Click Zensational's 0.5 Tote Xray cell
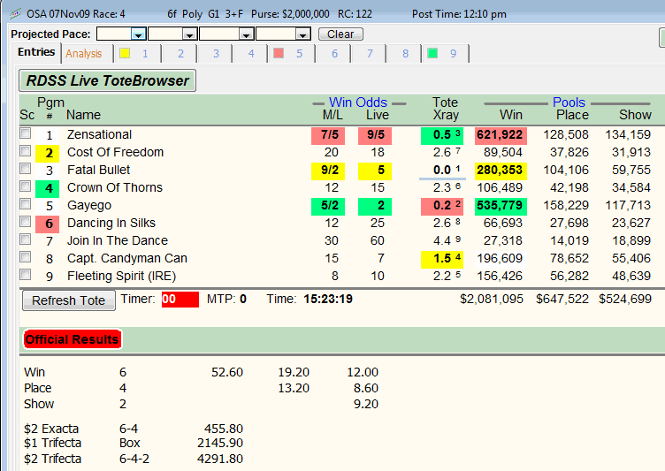665x471 pixels. 442,136
